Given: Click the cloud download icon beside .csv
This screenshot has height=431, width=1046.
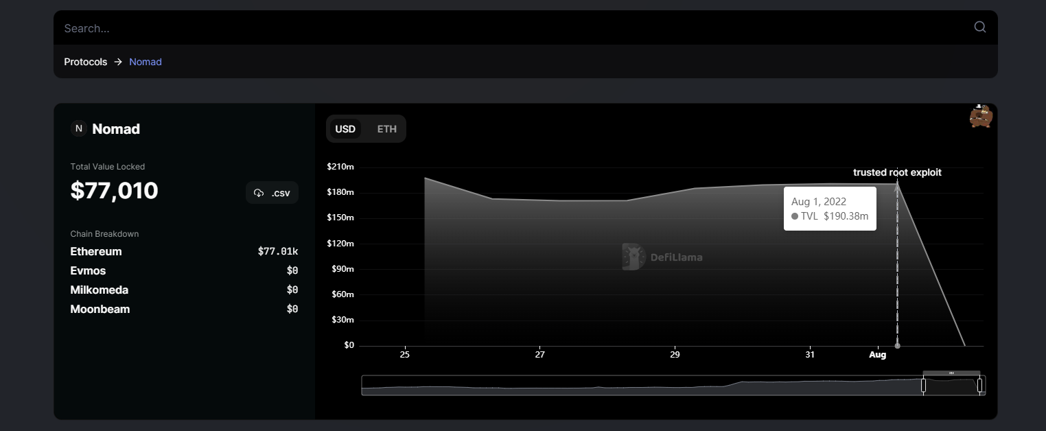Looking at the screenshot, I should point(259,193).
